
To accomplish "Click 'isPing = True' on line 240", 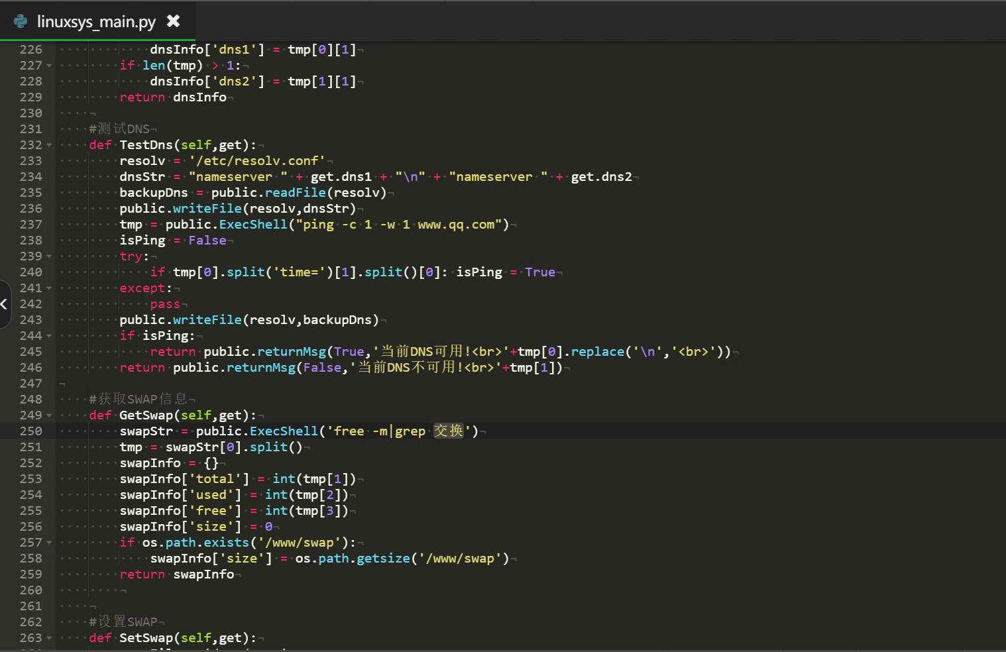I will click(x=506, y=272).
